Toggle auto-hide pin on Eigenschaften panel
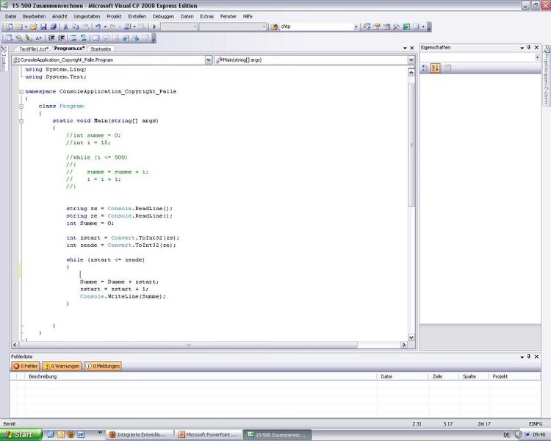Viewport: 551px width, 441px height. pyautogui.click(x=529, y=47)
